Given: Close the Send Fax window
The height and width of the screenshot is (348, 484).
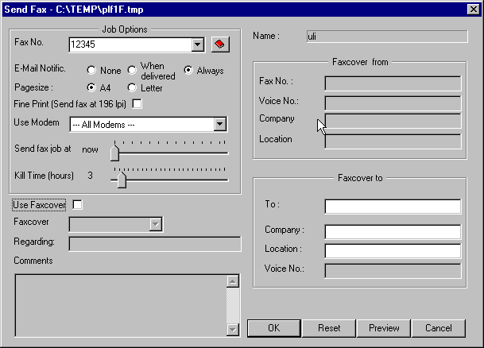Looking at the screenshot, I should click(x=473, y=10).
